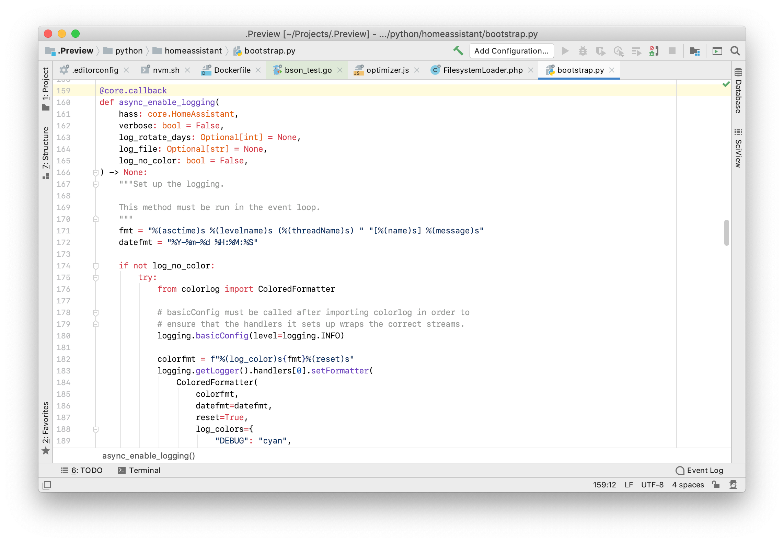This screenshot has width=784, height=543.
Task: Click the Search Everywhere magnifier icon
Action: [735, 51]
